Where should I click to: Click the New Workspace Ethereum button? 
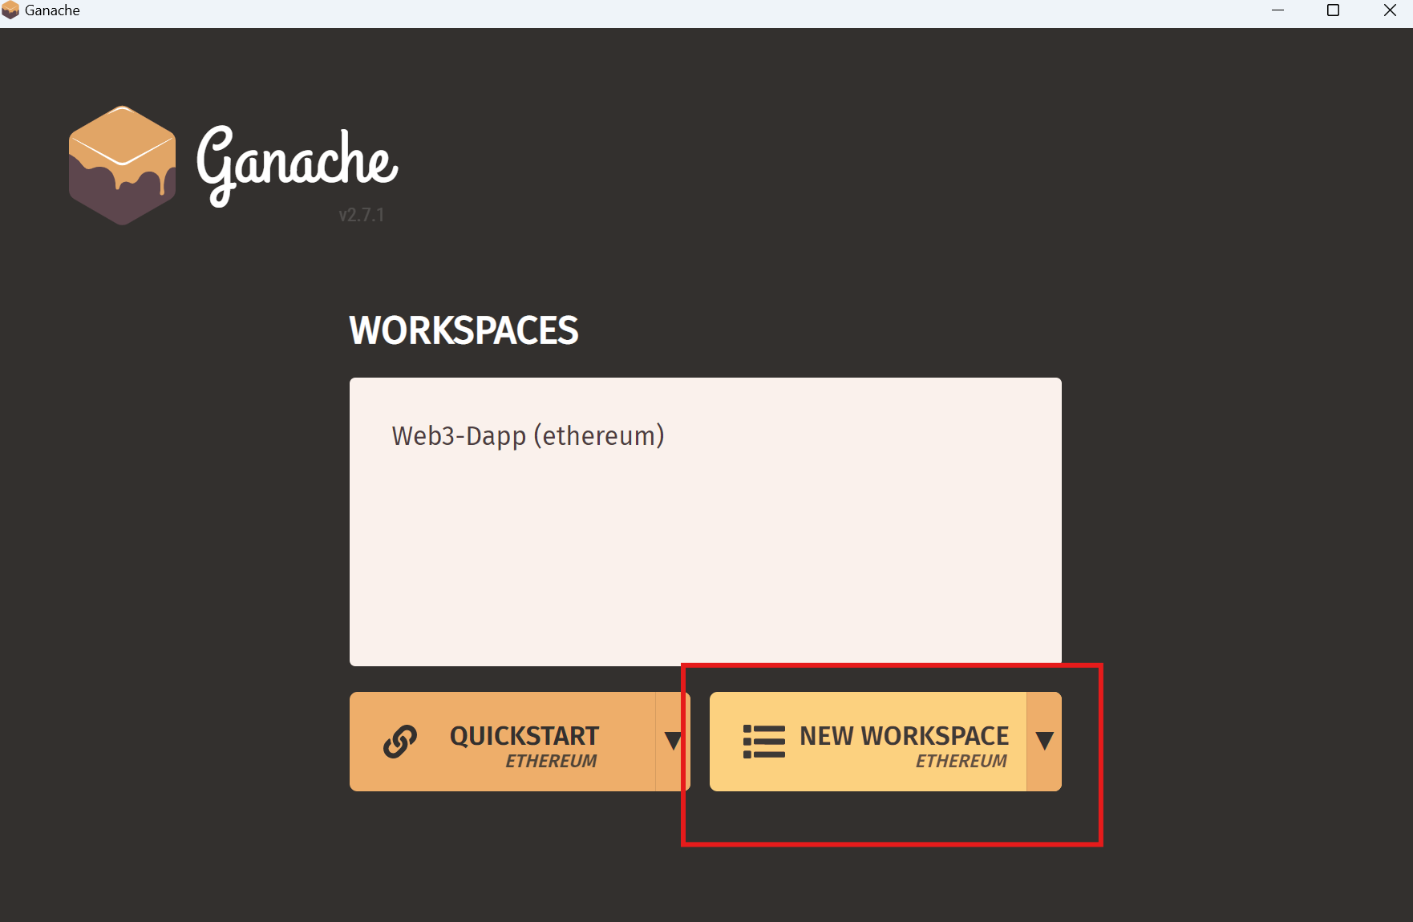click(868, 742)
